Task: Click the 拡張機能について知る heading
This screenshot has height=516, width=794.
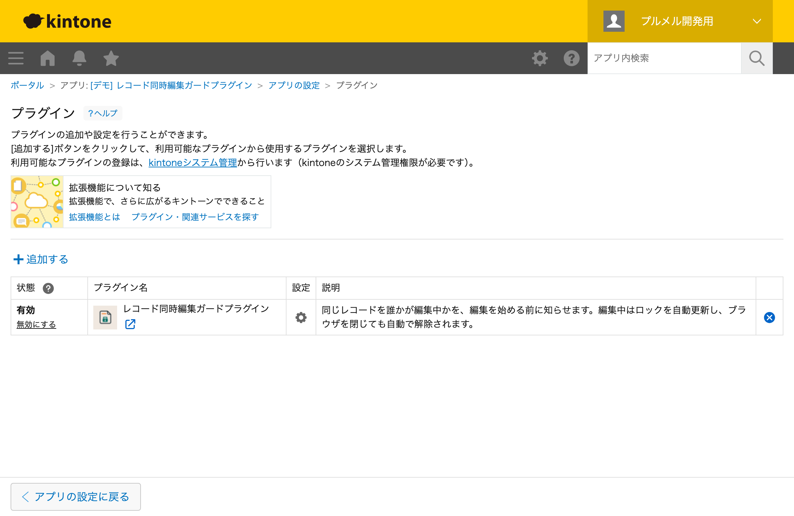Action: [x=115, y=188]
